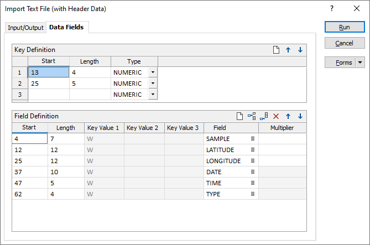Screen dimensions: 370x245
Task: Click Multiplier cell for SAMPLE row
Action: [283, 139]
